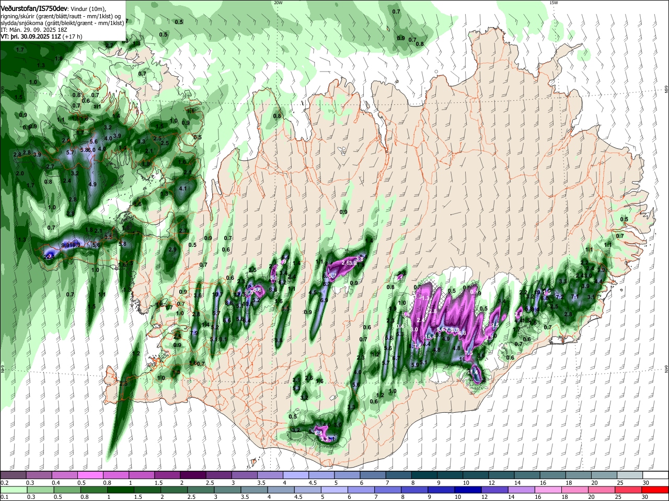This screenshot has width=669, height=501.
Task: Click the light periwinkle 4 swatch in the upper legend row
Action: (295, 475)
